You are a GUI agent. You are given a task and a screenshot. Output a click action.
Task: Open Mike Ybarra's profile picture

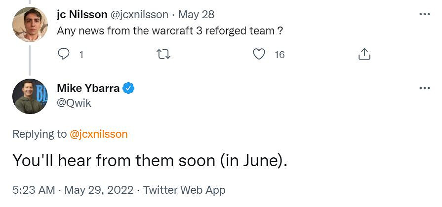pyautogui.click(x=30, y=96)
